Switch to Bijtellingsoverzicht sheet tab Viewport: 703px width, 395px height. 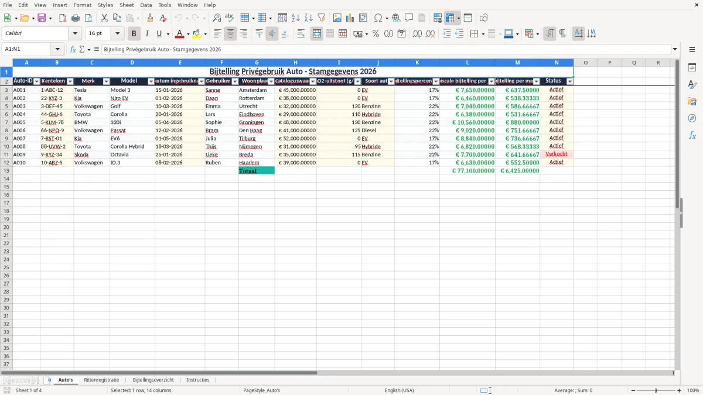152,380
